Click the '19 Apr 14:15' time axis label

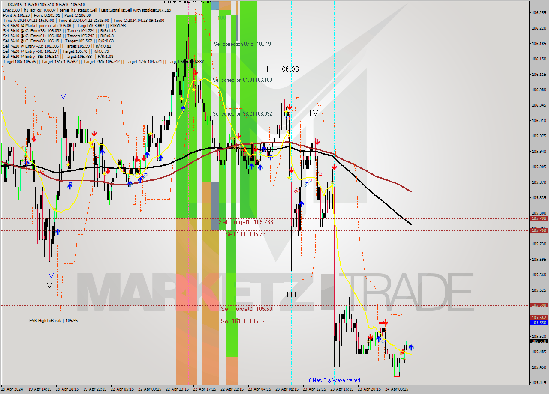point(40,389)
